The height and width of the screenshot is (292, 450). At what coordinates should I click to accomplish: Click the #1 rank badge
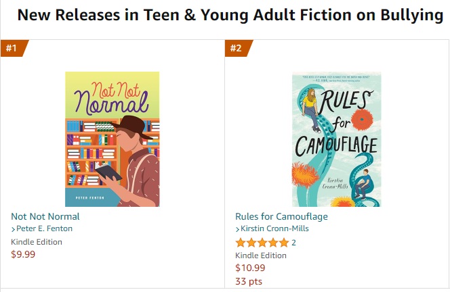tap(12, 48)
